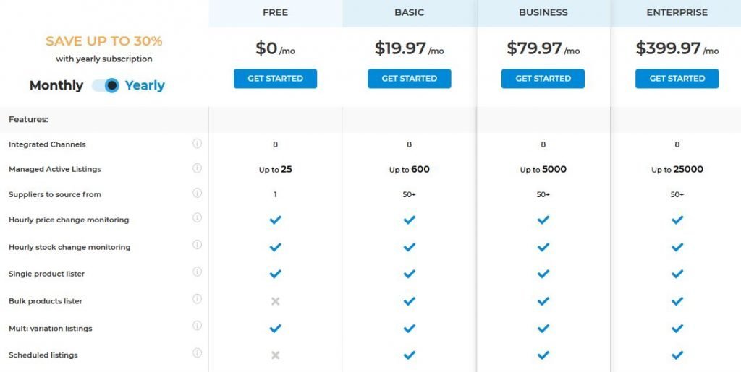741x372 pixels.
Task: Click the Basic plan's Scheduled listings checkmark
Action: tap(410, 355)
